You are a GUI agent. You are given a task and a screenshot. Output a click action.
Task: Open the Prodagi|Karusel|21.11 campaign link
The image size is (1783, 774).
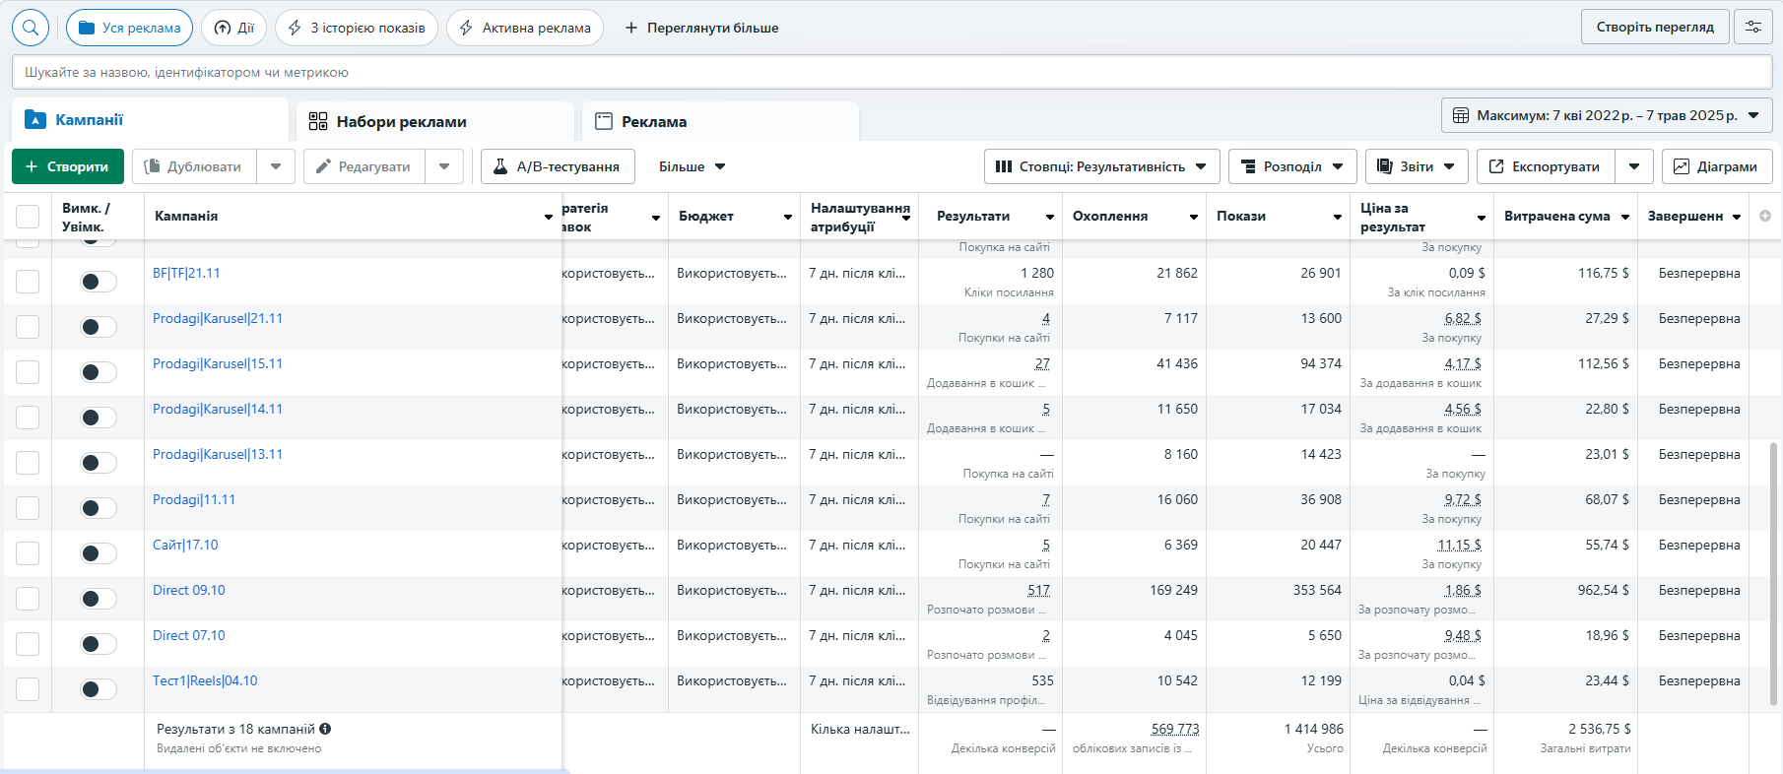tap(218, 318)
